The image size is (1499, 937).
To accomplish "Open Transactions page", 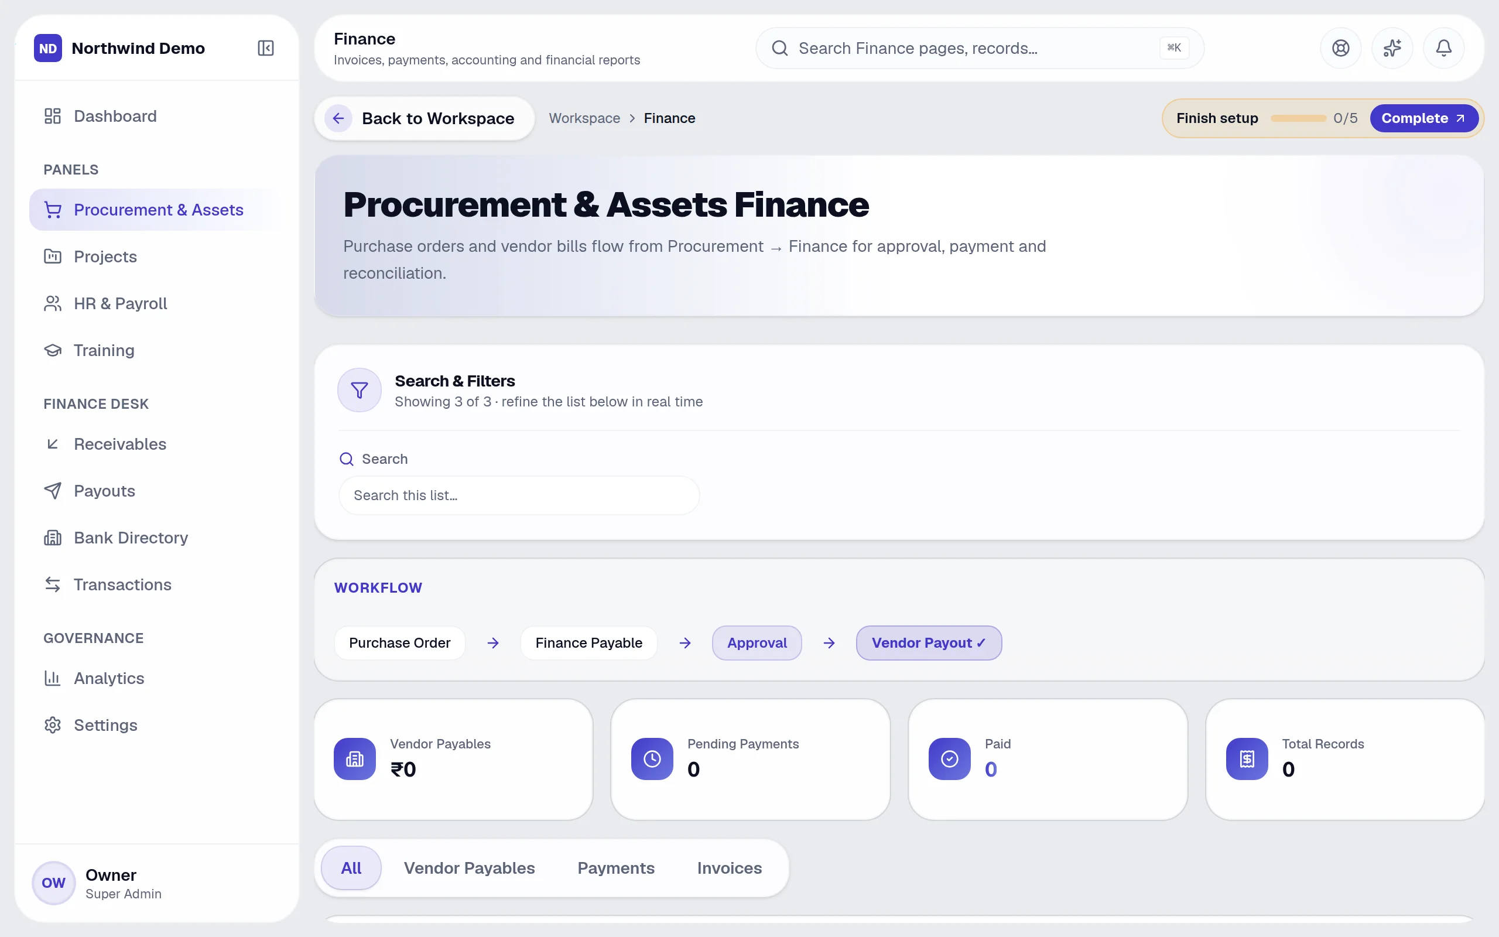I will pos(157,584).
